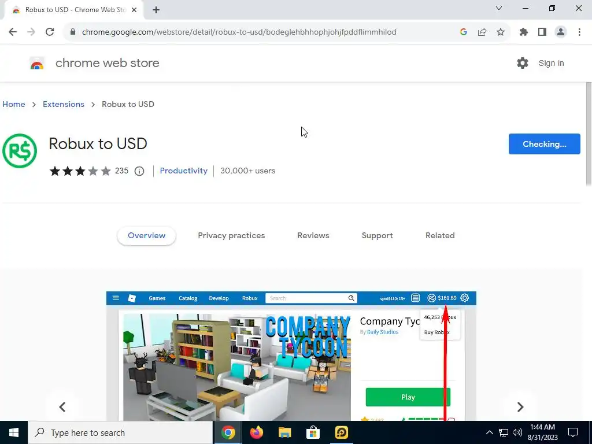The height and width of the screenshot is (444, 592).
Task: Reload the current page
Action: tap(50, 32)
